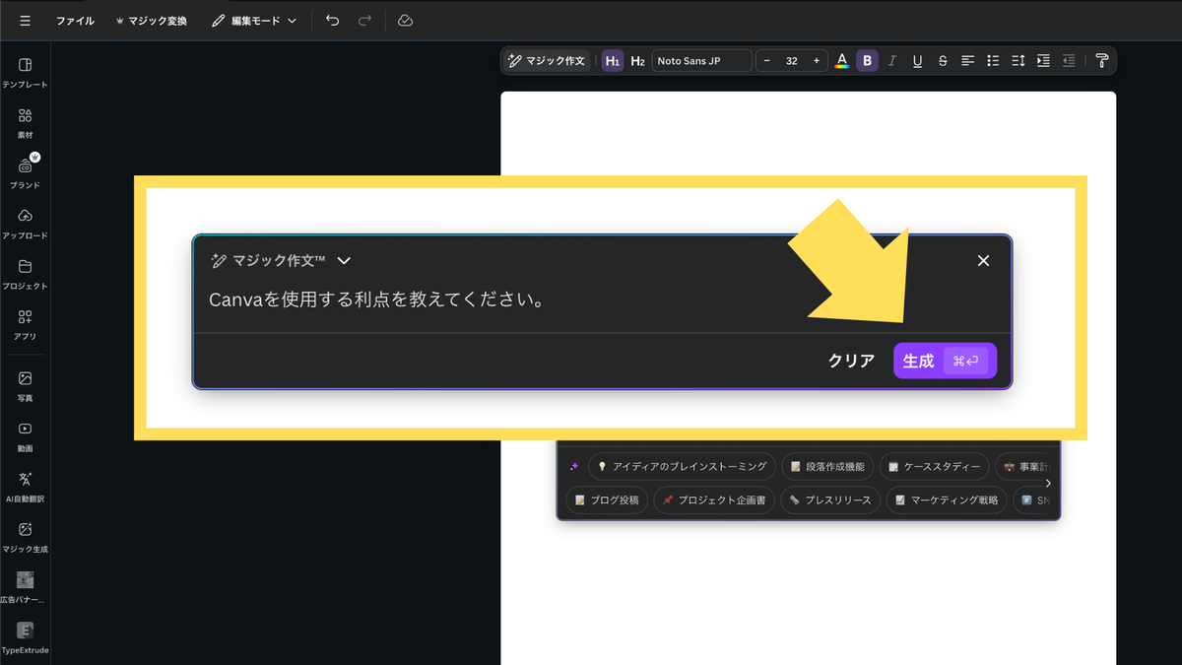Open the 写真 panel
The height and width of the screenshot is (665, 1182).
coord(25,386)
